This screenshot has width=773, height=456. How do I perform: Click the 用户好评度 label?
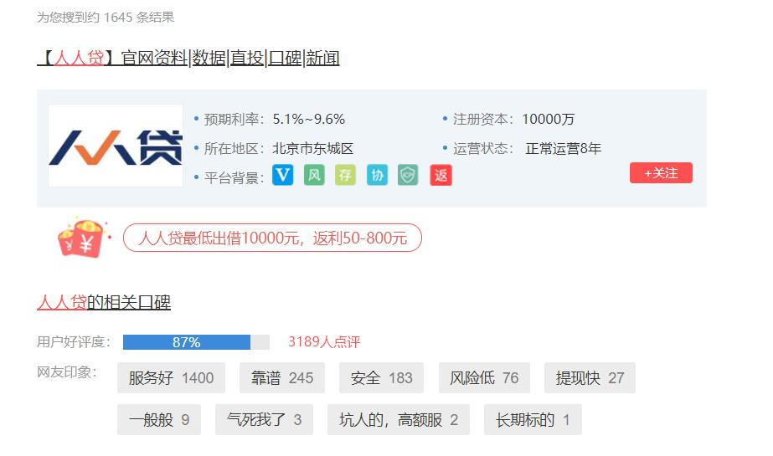[x=74, y=341]
